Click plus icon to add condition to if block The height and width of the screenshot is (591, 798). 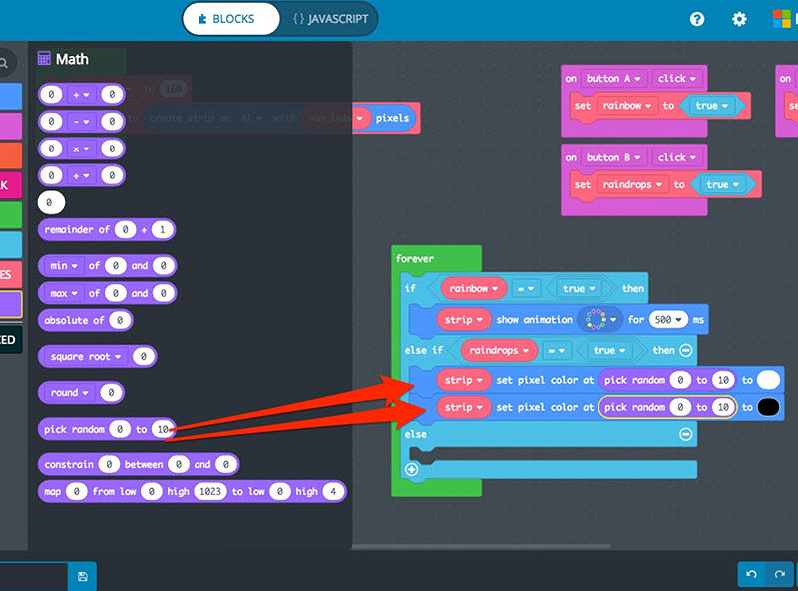click(413, 468)
